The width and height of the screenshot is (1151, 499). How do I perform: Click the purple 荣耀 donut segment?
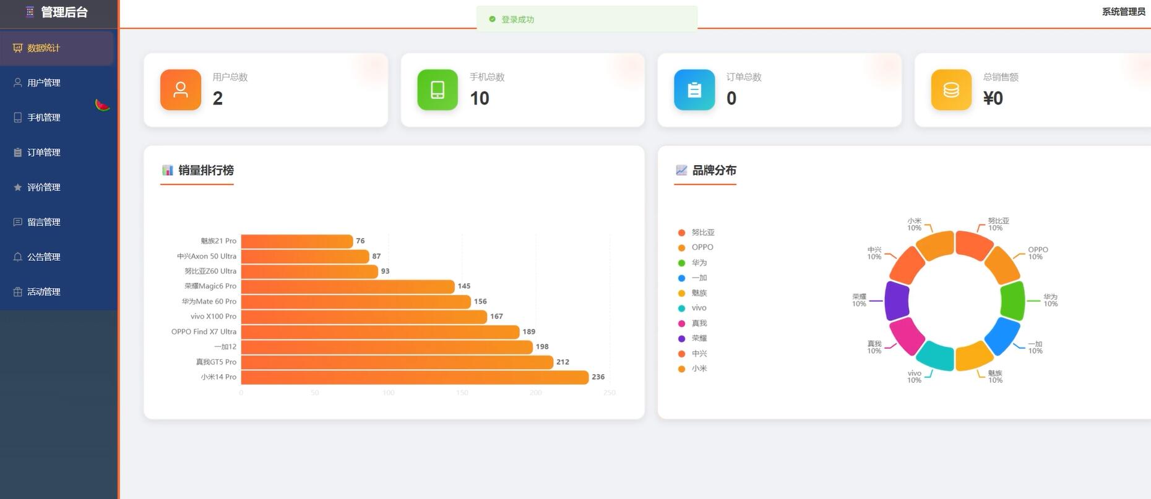(897, 301)
